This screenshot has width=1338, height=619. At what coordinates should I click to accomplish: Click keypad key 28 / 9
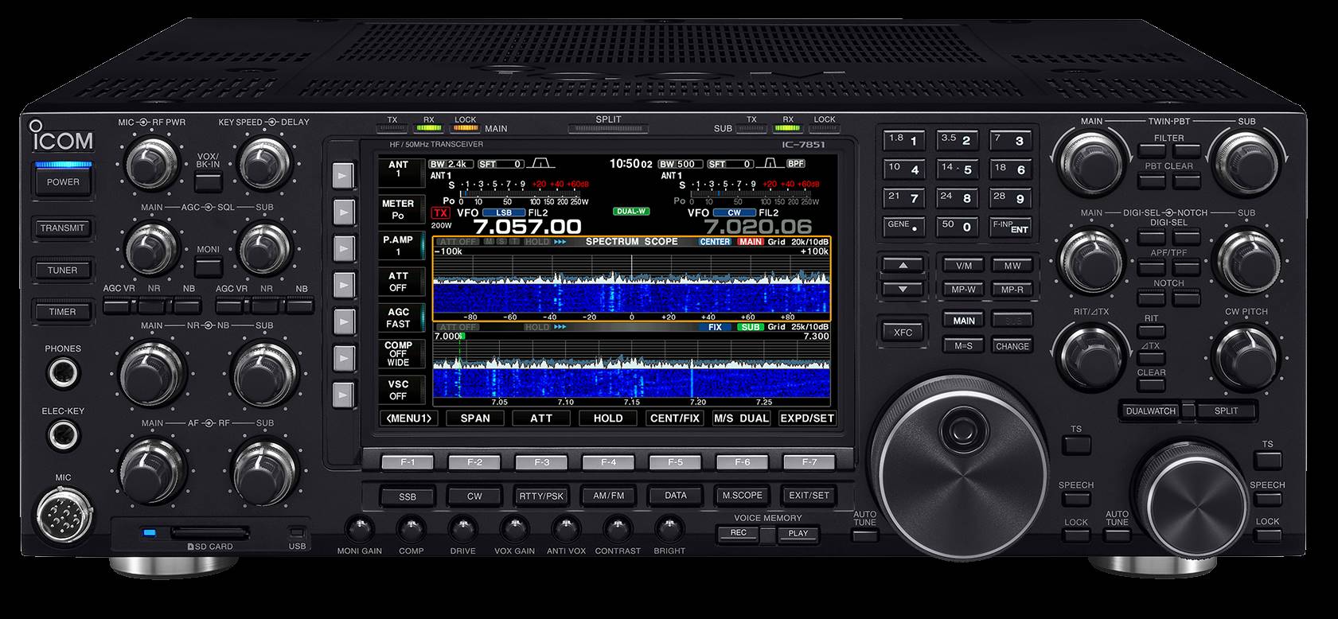(1011, 199)
